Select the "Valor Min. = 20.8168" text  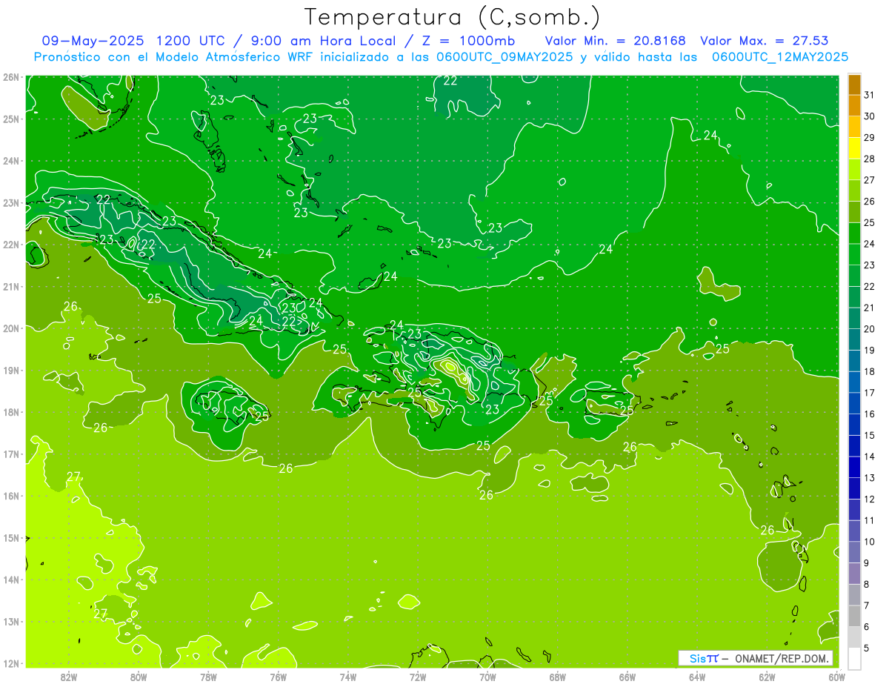[616, 41]
